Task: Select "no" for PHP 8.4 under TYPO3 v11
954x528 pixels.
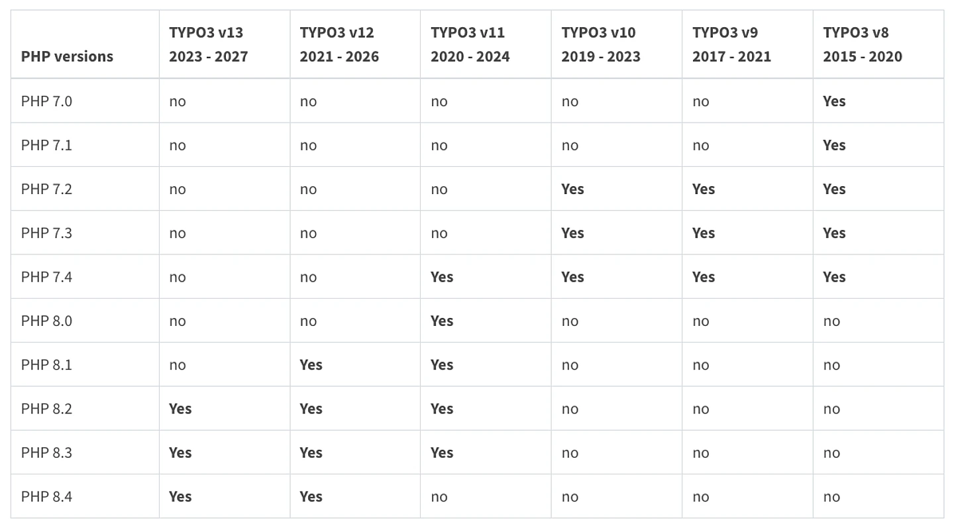Action: [x=439, y=497]
